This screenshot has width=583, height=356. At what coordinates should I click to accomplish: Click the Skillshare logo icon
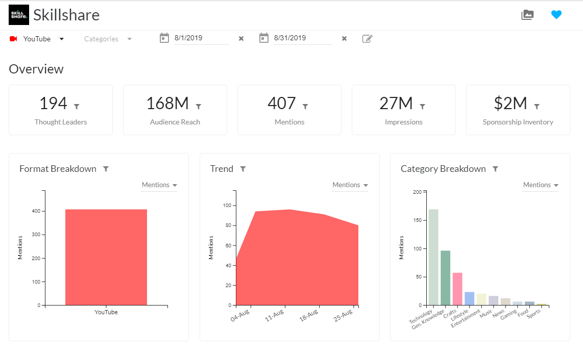click(18, 15)
